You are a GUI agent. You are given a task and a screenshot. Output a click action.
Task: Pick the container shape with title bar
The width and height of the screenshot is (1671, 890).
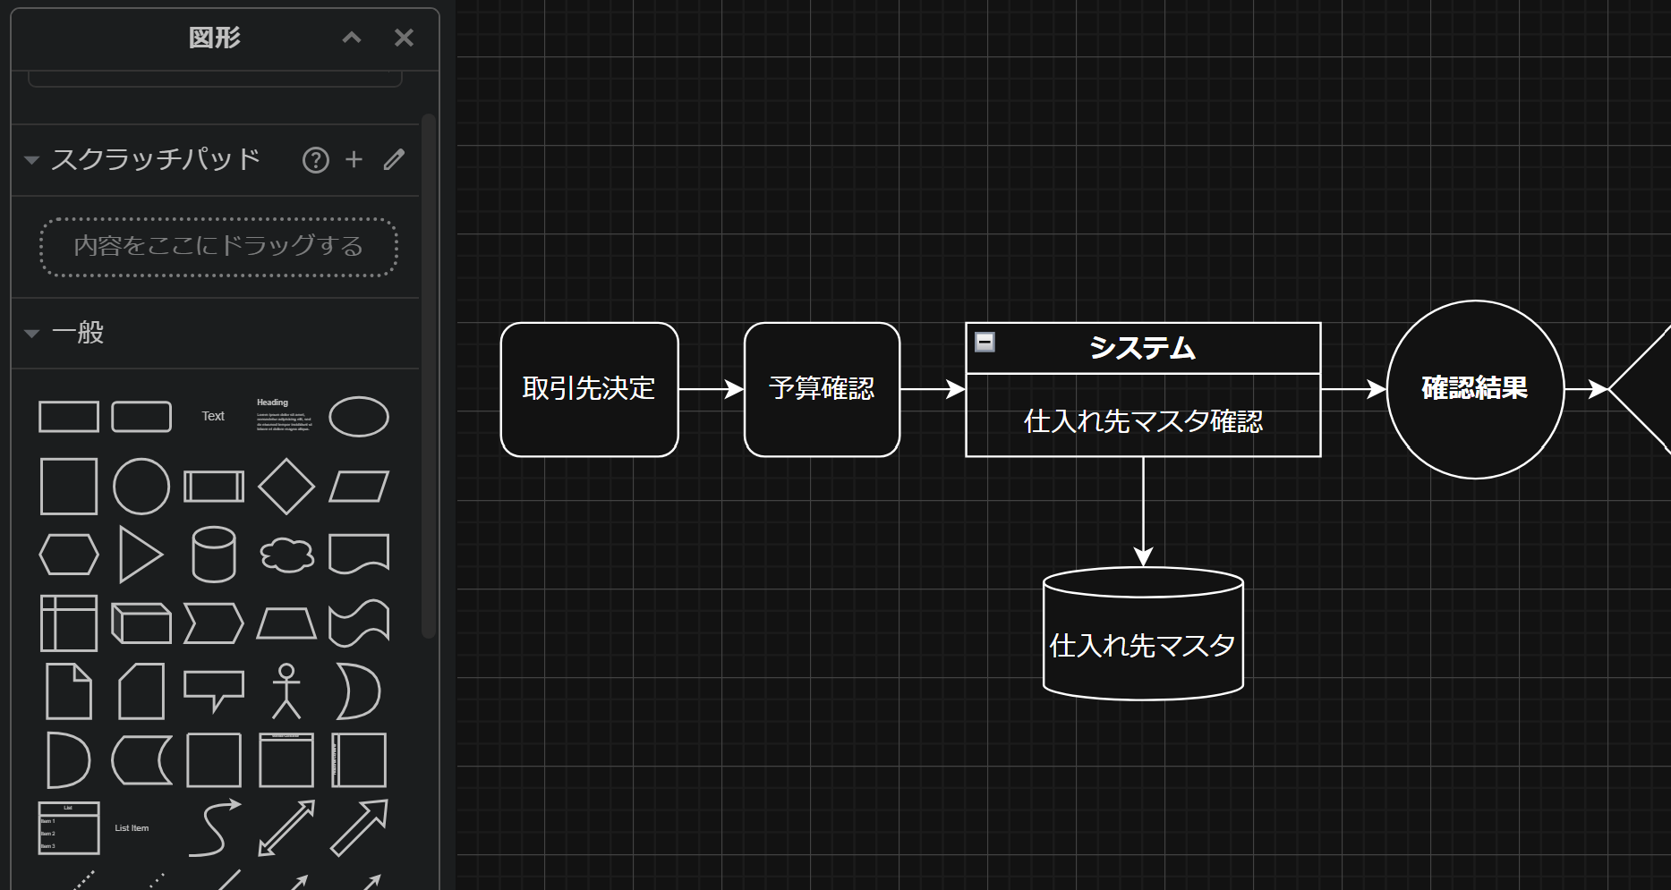286,760
